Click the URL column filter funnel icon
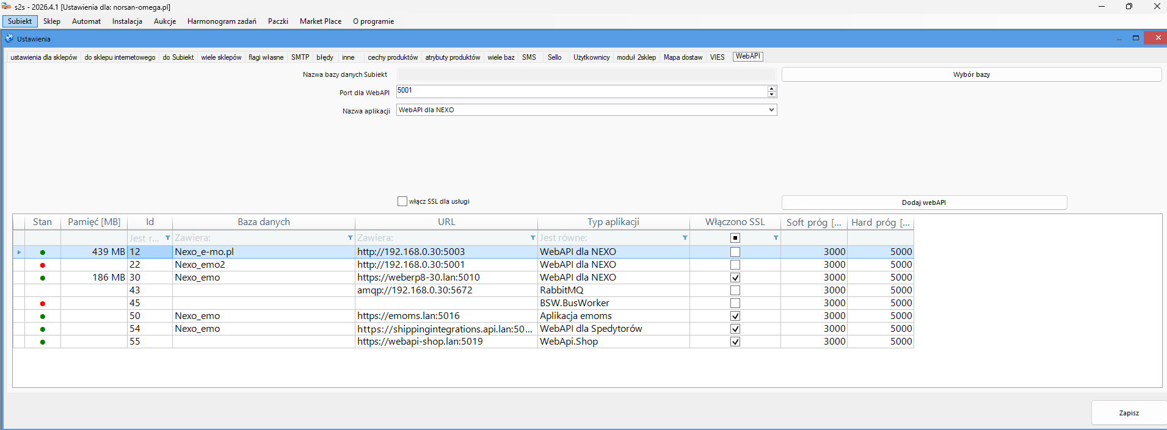 point(533,238)
